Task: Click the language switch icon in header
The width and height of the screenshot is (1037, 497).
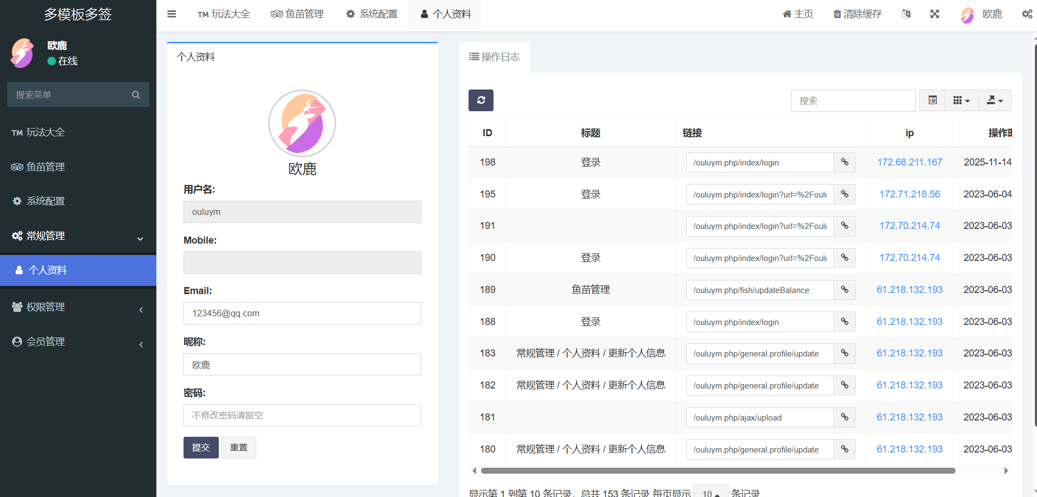Action: point(906,14)
